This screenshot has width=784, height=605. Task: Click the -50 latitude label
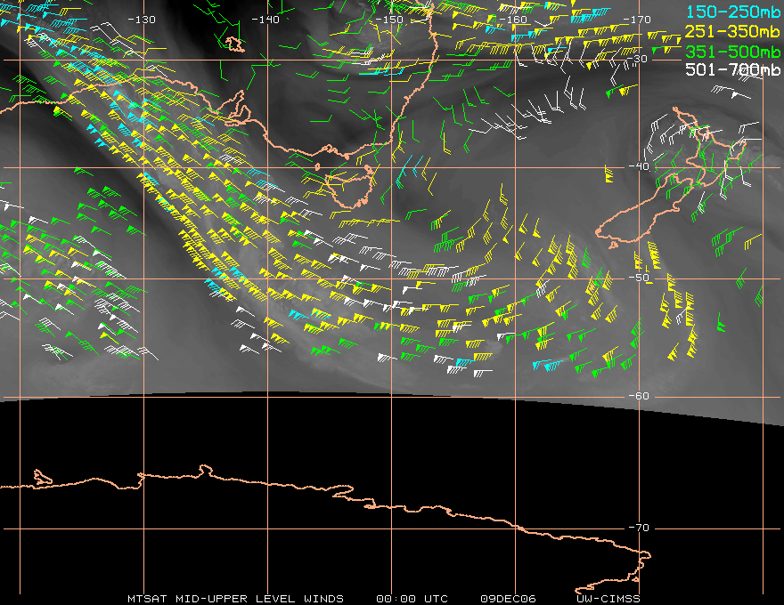click(639, 278)
